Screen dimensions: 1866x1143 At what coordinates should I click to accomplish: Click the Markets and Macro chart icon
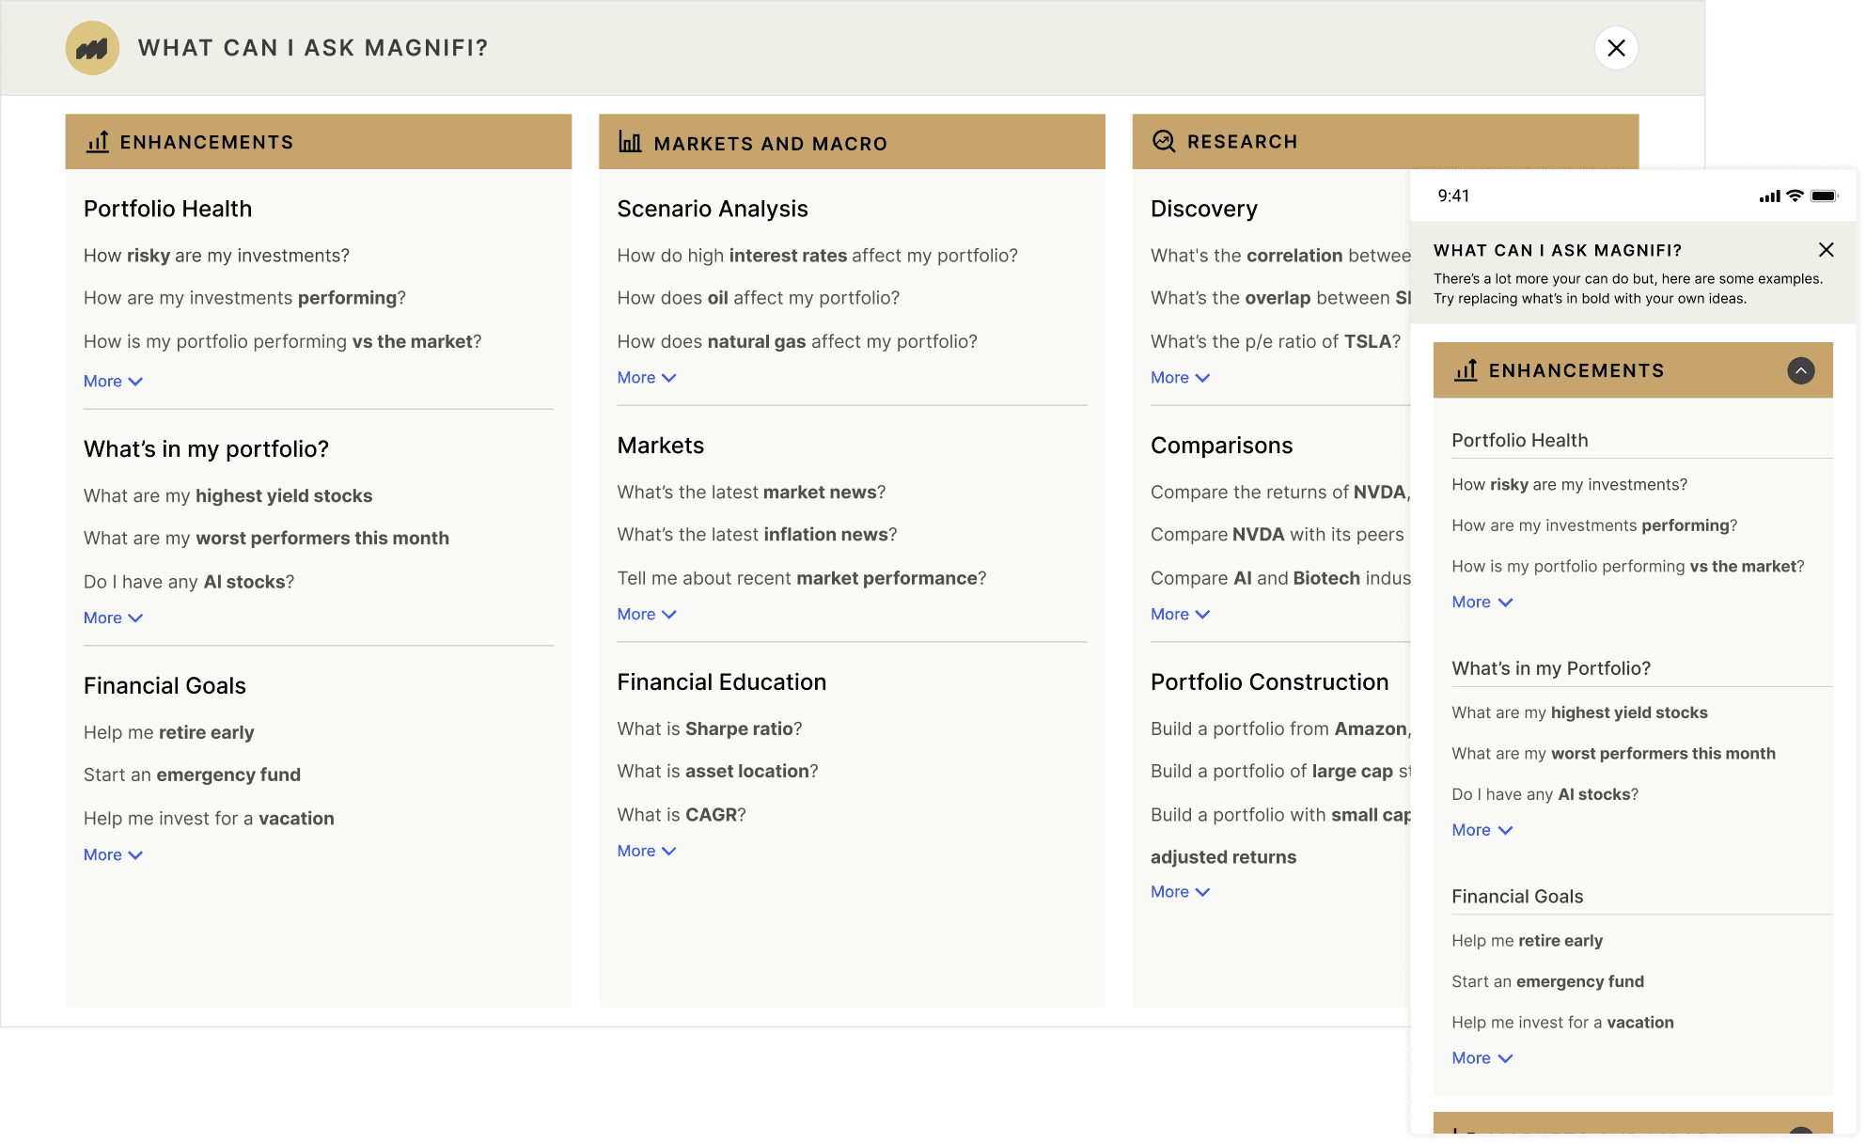pyautogui.click(x=630, y=143)
